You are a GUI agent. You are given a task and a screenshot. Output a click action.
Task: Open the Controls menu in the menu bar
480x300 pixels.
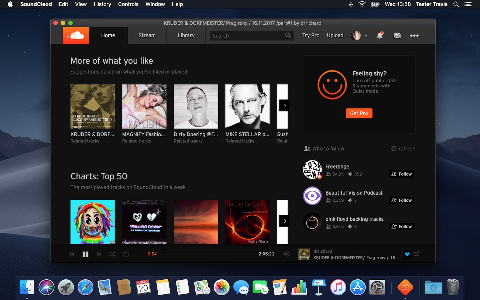[128, 4]
